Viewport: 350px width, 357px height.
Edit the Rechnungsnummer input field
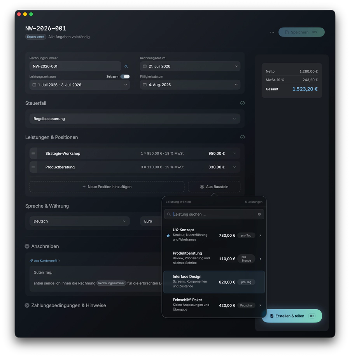(75, 66)
